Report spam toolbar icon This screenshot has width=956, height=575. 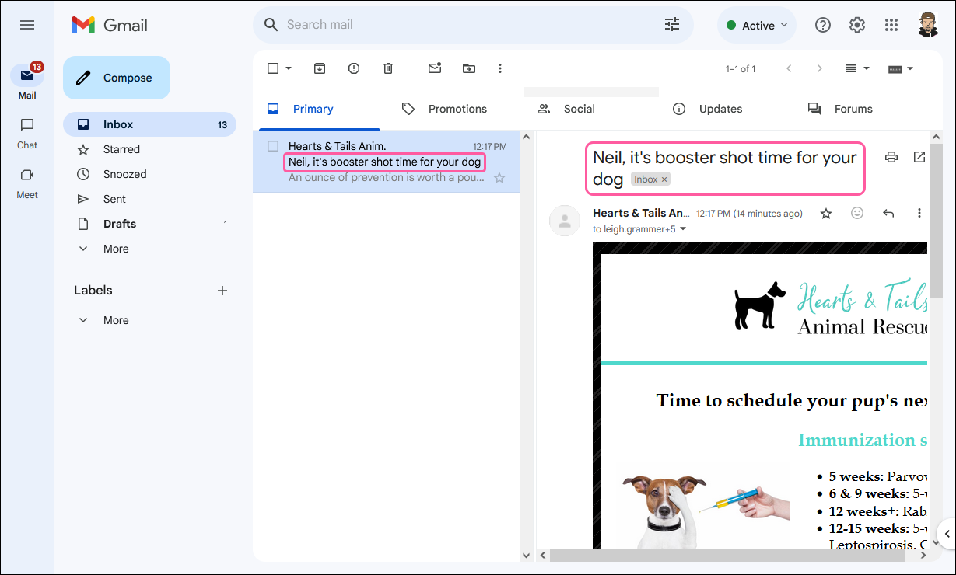[x=354, y=68]
